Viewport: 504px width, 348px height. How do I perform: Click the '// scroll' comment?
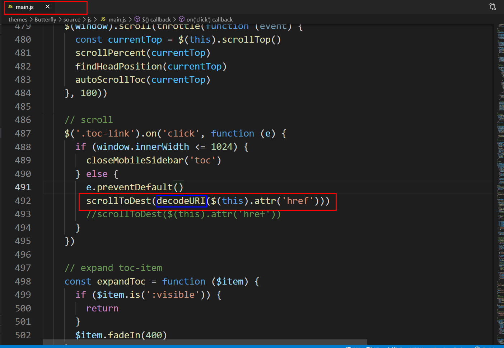[x=89, y=120]
